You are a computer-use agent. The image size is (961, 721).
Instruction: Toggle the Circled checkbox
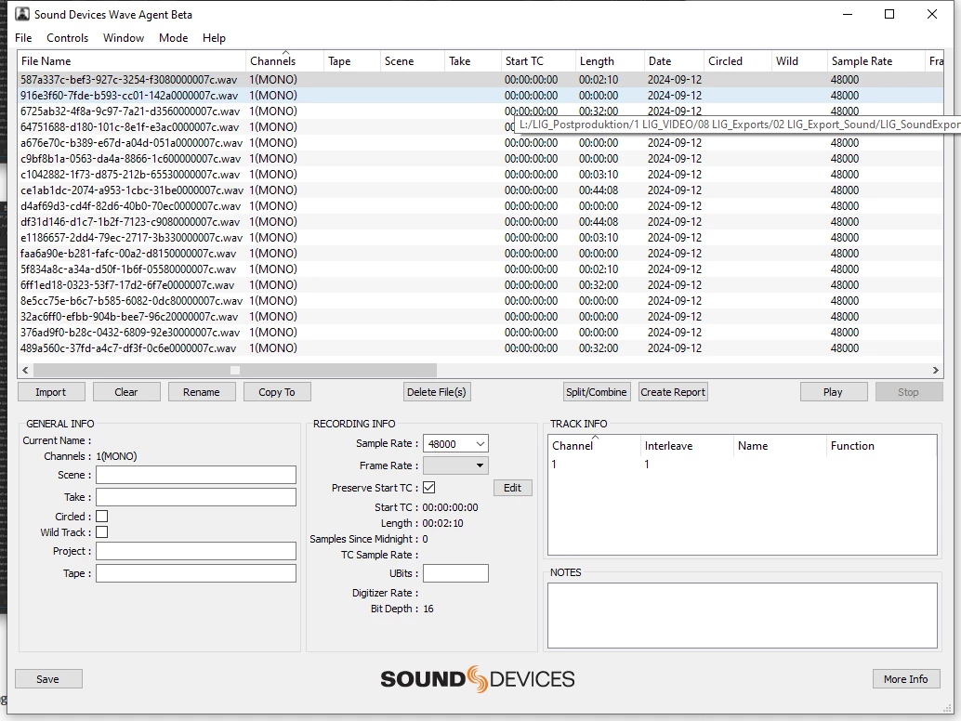pos(101,517)
